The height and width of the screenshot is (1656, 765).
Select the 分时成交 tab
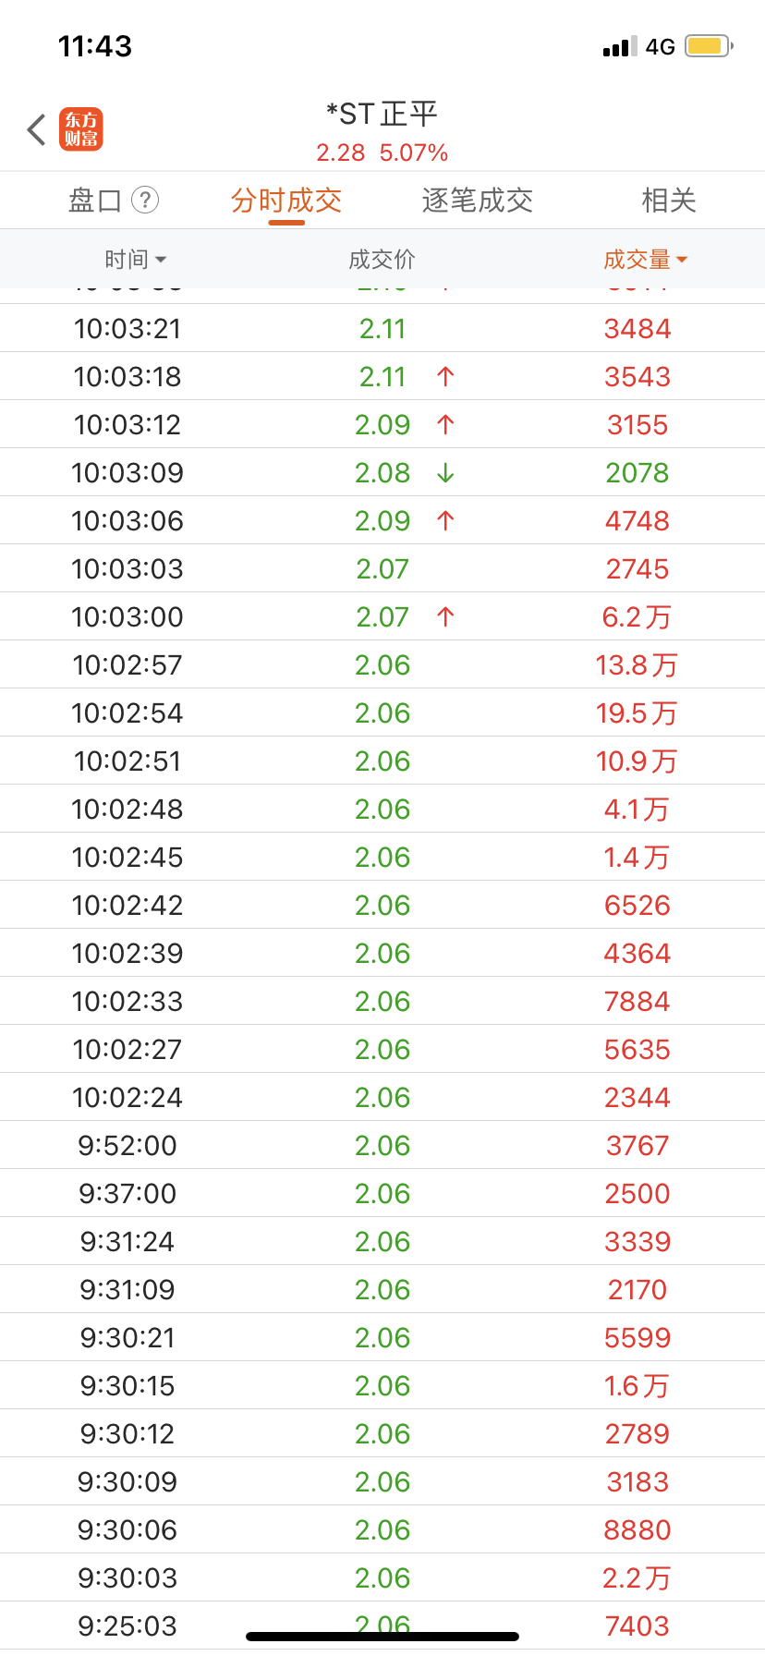pyautogui.click(x=286, y=201)
